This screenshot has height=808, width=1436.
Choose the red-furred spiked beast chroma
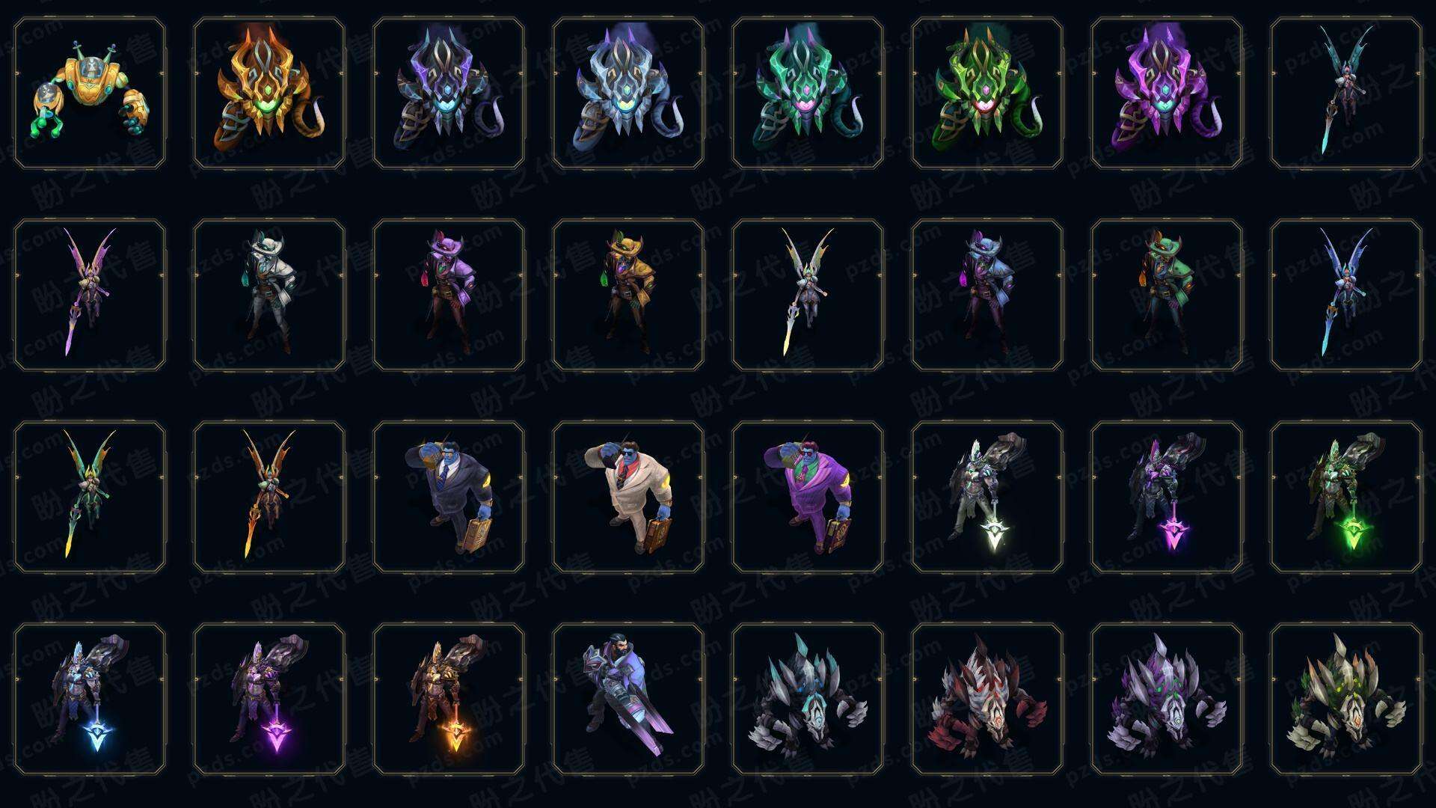(x=987, y=699)
